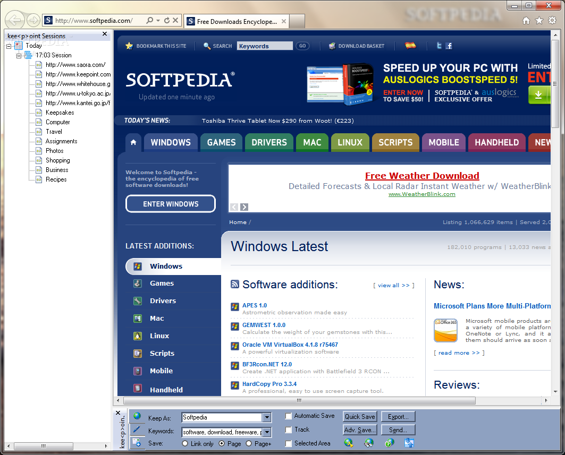Click the Send... button
Viewport: 565px width, 455px height.
pyautogui.click(x=398, y=430)
